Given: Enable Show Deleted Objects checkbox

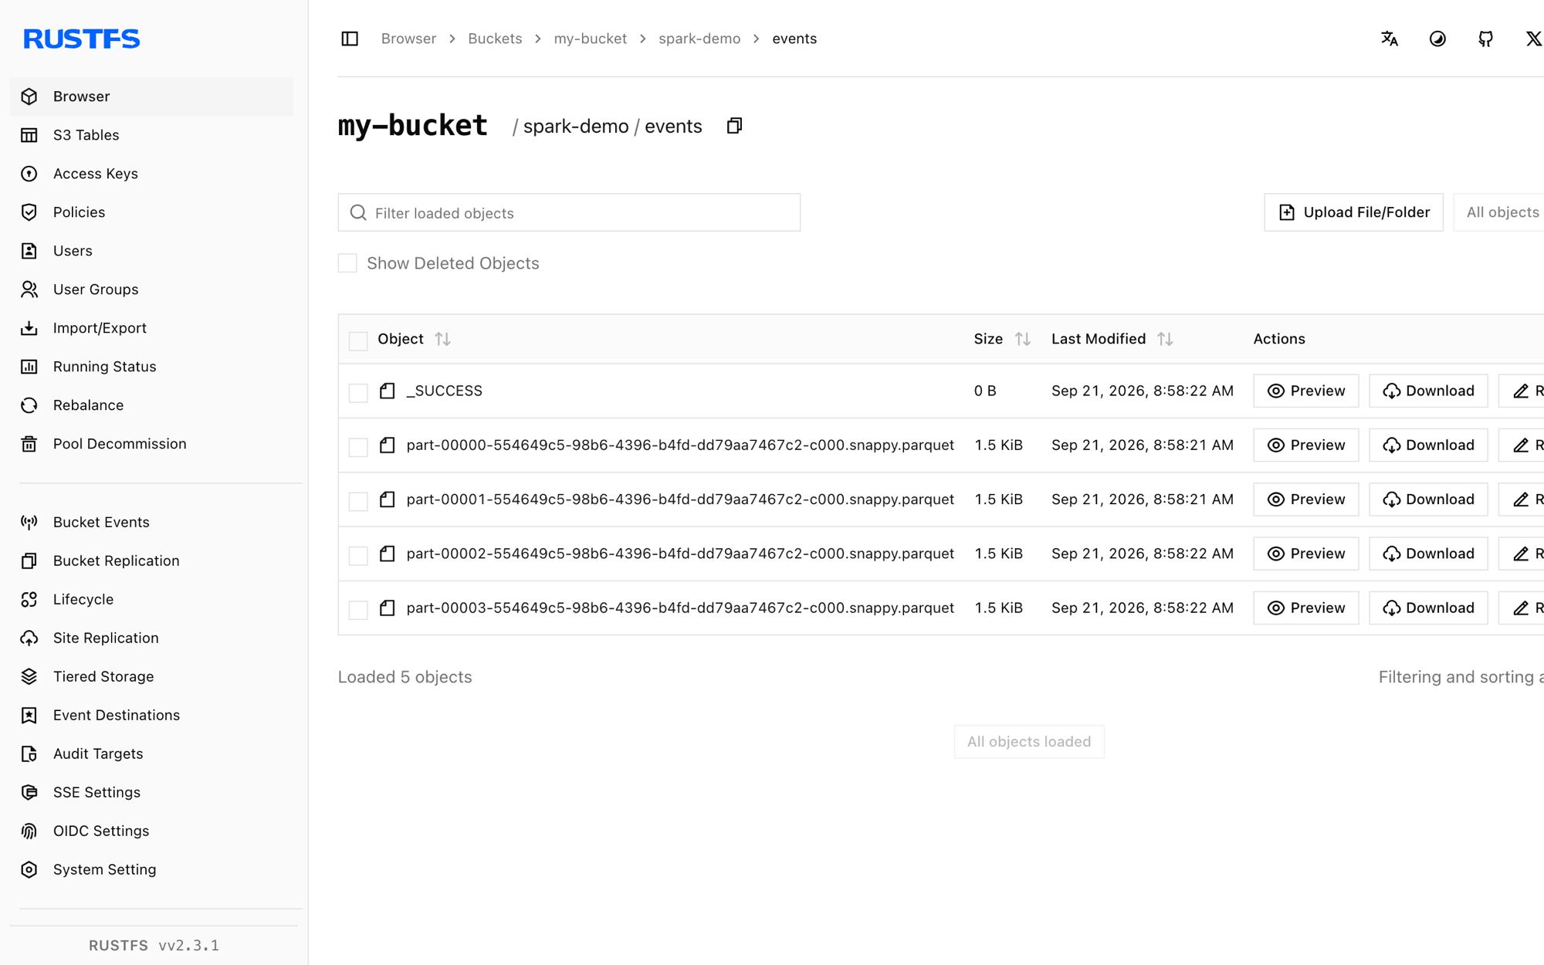Looking at the screenshot, I should click(x=347, y=263).
